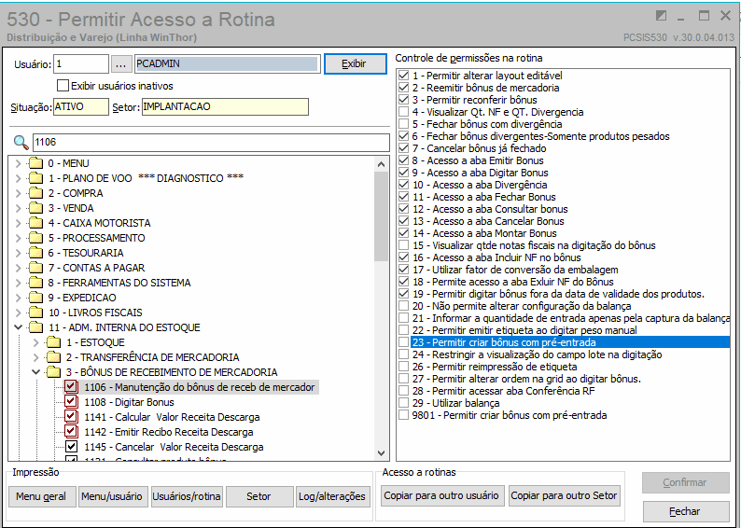Click the 1 - ESTOQUE subfolder icon

[53, 342]
